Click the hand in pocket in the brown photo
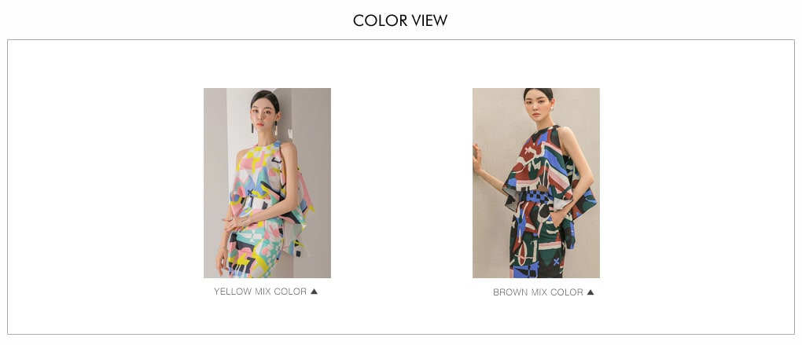The image size is (802, 345). (x=557, y=217)
